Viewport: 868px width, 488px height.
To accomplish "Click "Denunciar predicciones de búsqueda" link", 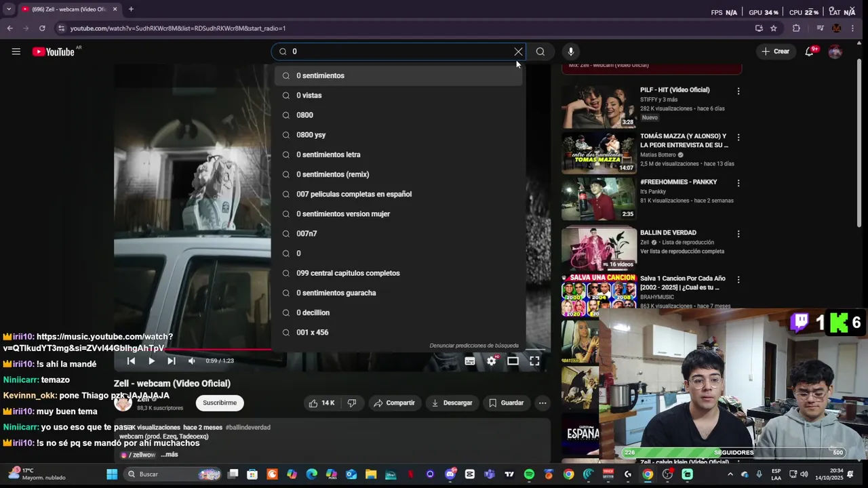I will 474,346.
